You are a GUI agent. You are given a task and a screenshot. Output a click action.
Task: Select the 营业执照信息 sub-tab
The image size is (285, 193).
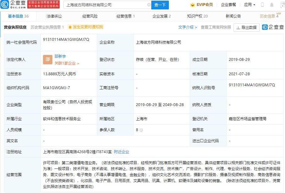[15, 27]
